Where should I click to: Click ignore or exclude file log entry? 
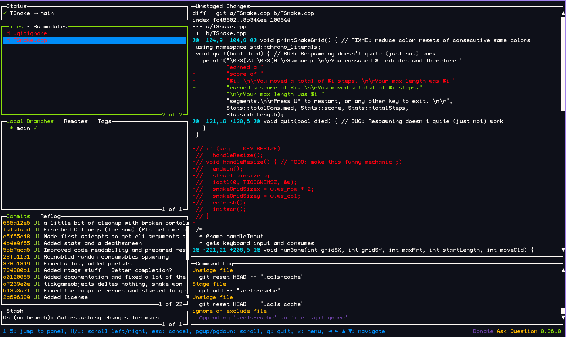pyautogui.click(x=230, y=311)
